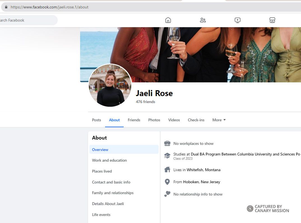
Task: Click the heart relationship icon
Action: tap(167, 194)
